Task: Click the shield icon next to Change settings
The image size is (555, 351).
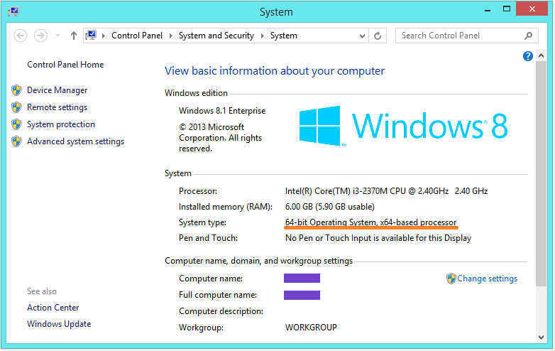Action: click(x=451, y=279)
